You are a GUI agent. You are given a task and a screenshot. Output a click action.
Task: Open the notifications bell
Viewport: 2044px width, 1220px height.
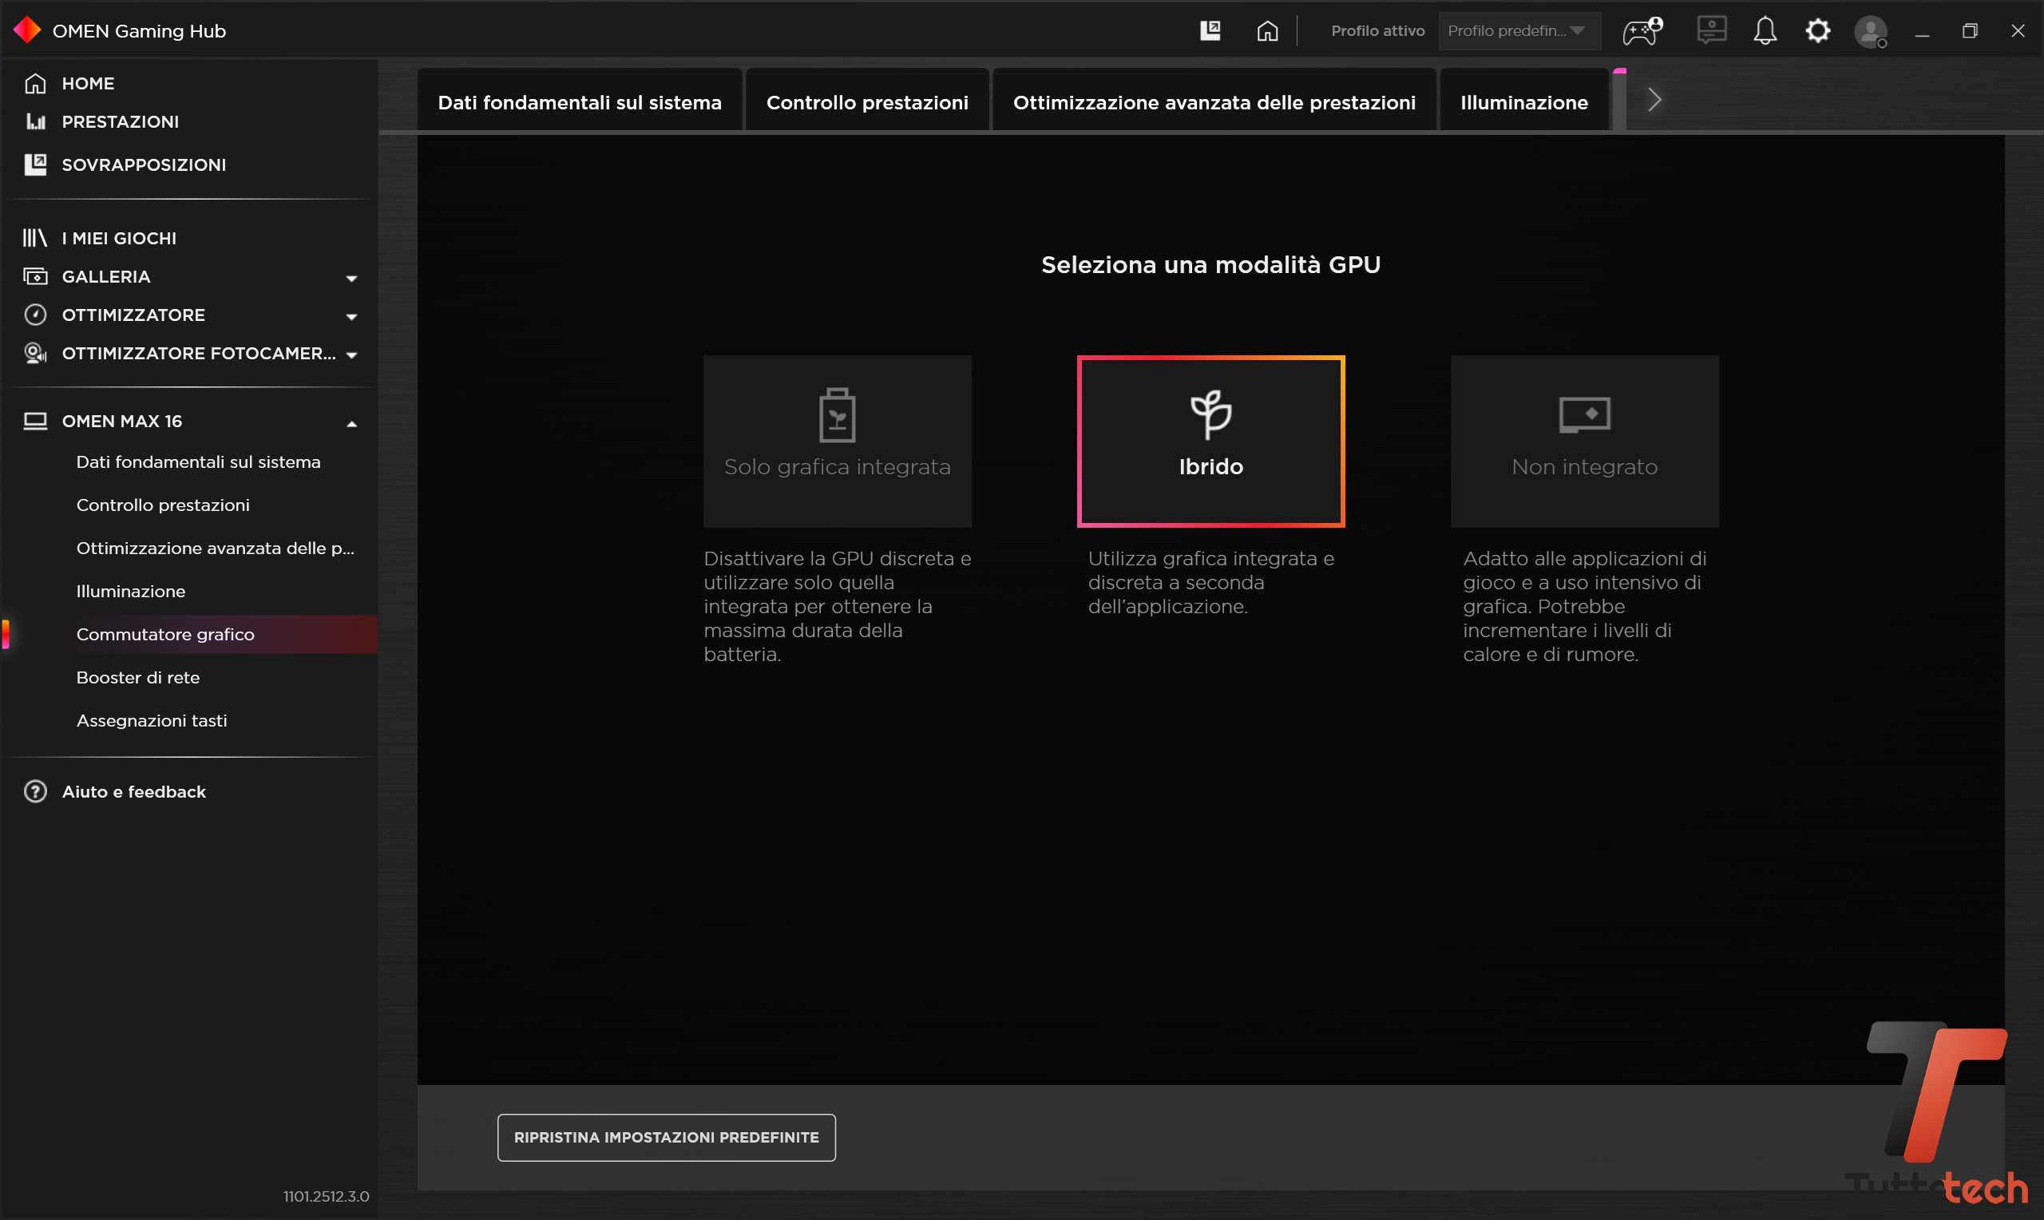pyautogui.click(x=1765, y=30)
